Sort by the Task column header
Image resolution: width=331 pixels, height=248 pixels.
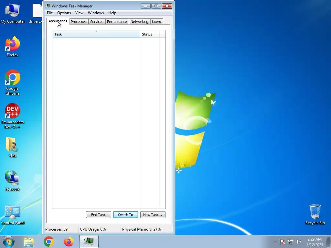96,34
